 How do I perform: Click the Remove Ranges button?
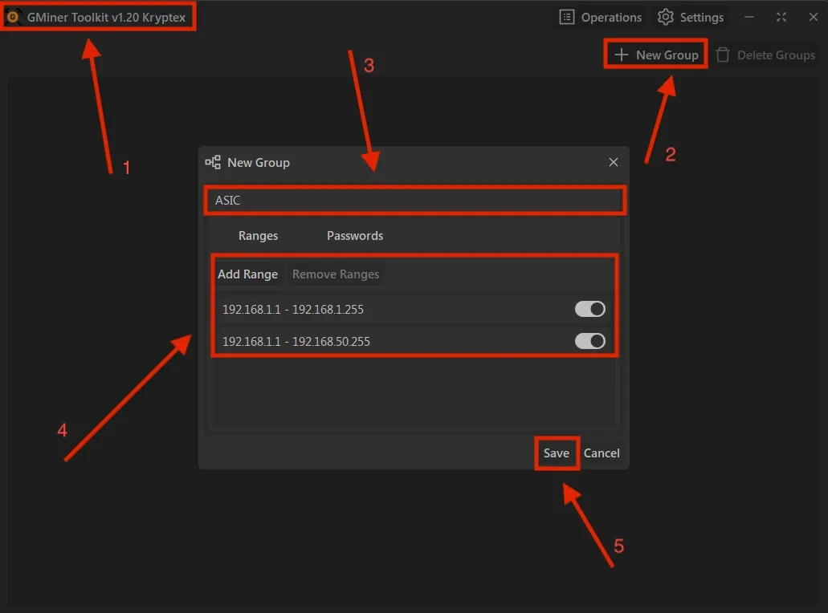(335, 274)
